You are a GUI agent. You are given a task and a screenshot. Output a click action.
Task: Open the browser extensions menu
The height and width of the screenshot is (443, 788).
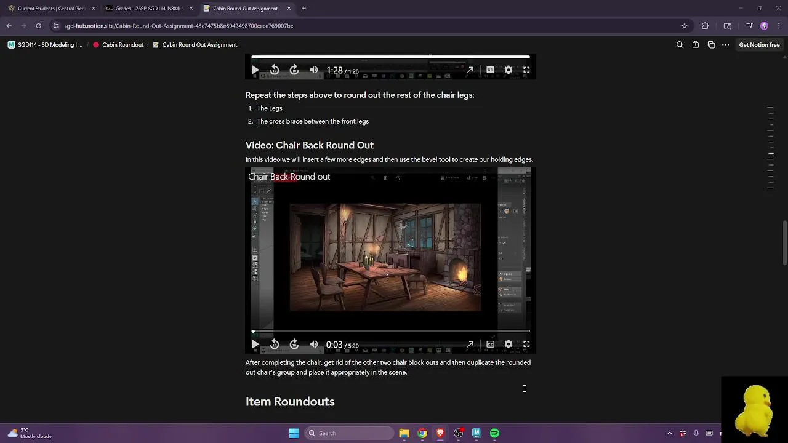(706, 26)
